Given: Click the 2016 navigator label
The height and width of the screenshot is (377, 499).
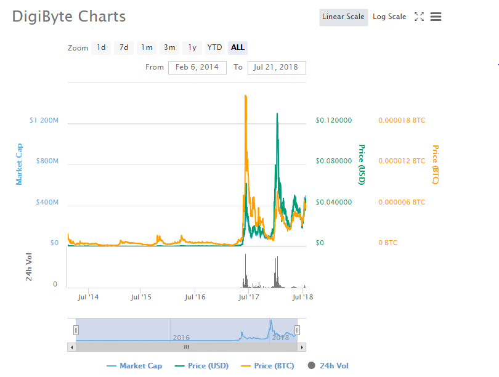Looking at the screenshot, I should pos(181,338).
